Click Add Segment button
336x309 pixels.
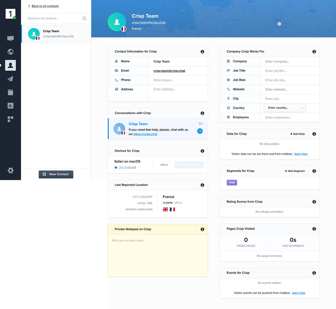click(x=295, y=171)
